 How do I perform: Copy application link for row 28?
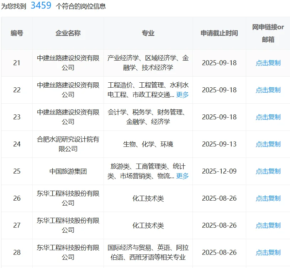click(268, 252)
